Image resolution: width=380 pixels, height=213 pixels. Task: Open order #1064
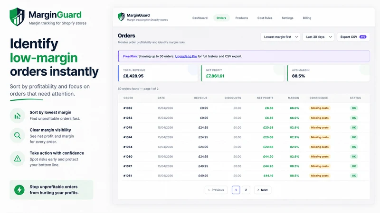pyautogui.click(x=128, y=147)
